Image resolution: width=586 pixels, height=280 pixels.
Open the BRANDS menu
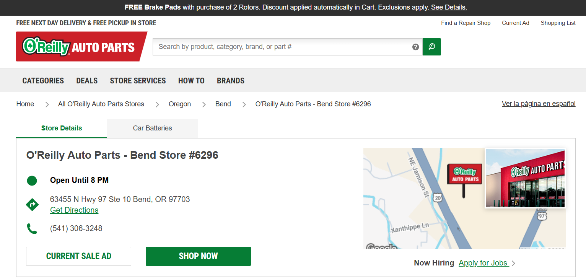231,81
